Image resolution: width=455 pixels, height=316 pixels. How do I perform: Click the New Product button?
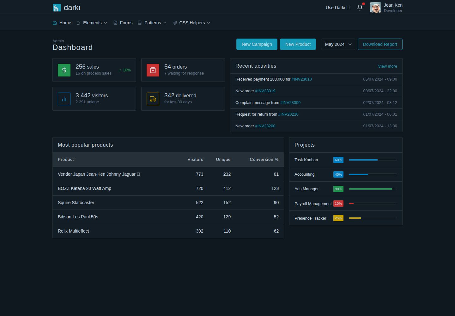298,44
